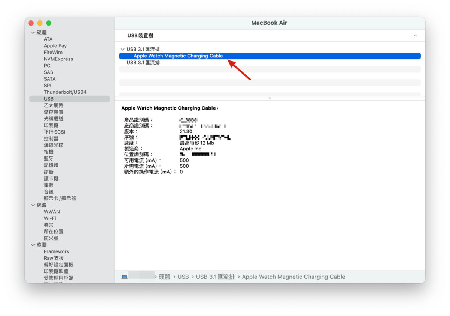
Task: Select Apple Watch Magnetic Charging Cable tree row
Action: (x=270, y=56)
